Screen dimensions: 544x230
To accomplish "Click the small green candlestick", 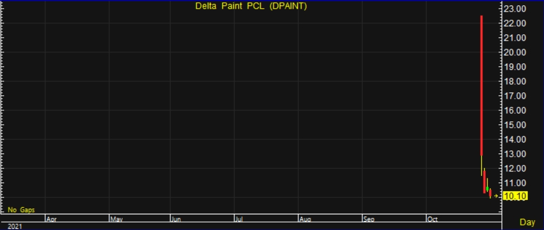I will click(x=488, y=189).
